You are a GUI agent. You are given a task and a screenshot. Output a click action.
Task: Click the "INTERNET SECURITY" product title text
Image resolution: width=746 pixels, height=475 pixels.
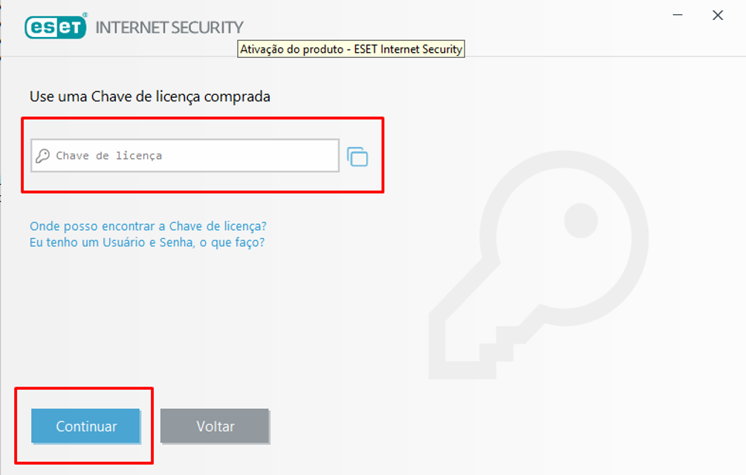coord(169,28)
